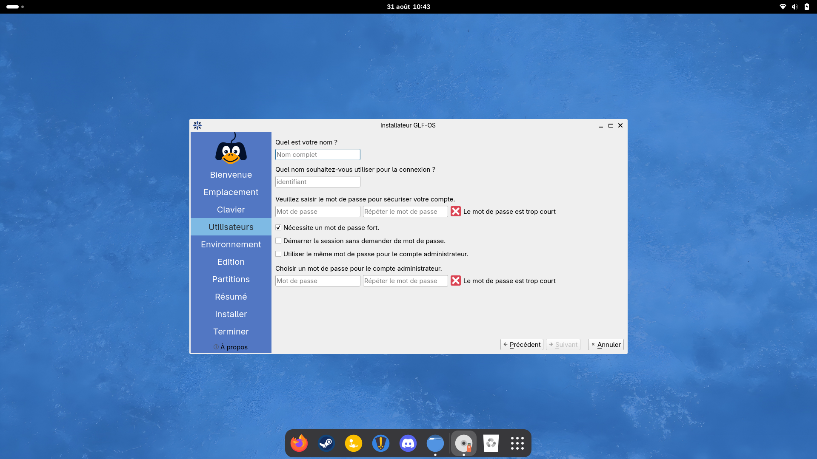Uncheck Nécessite un mot de passe fort
This screenshot has width=817, height=459.
pos(278,228)
